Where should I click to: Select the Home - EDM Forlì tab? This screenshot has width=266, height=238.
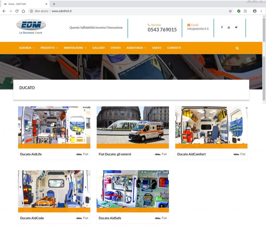(25, 4)
